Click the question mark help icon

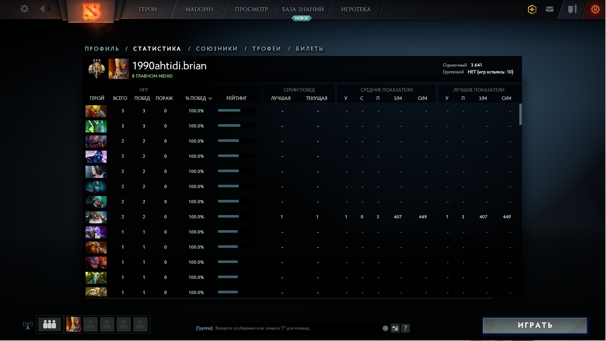pyautogui.click(x=406, y=328)
